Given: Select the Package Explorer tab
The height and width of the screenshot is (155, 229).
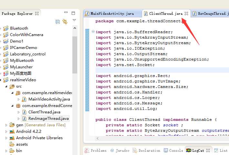Looking at the screenshot, I should coord(17,14).
